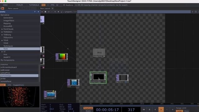
Task: Bookmark the network with the star icon
Action: [58, 12]
